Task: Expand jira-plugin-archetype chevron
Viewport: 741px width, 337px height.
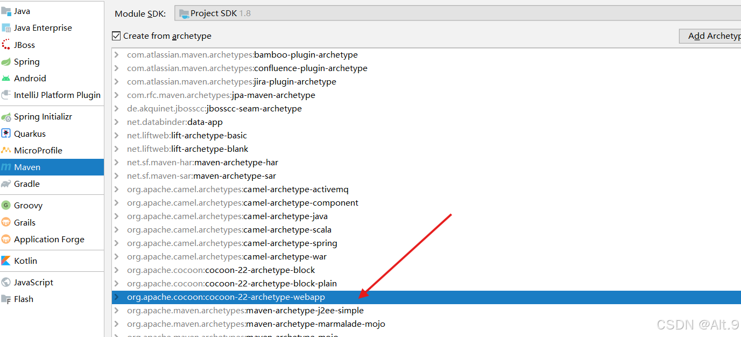Action: click(x=116, y=82)
